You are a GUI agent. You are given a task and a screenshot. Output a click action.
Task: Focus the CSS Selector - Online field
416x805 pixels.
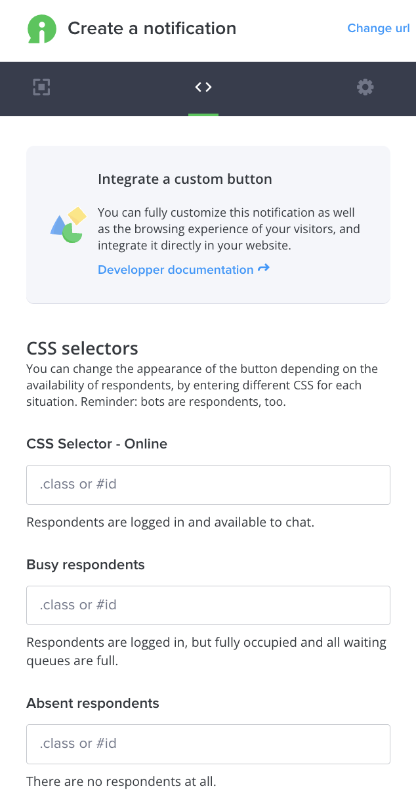pos(208,485)
